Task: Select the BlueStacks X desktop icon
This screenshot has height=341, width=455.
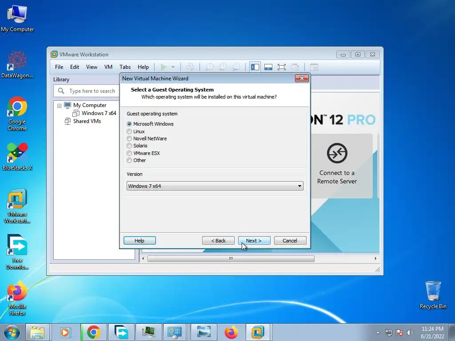Action: click(17, 157)
